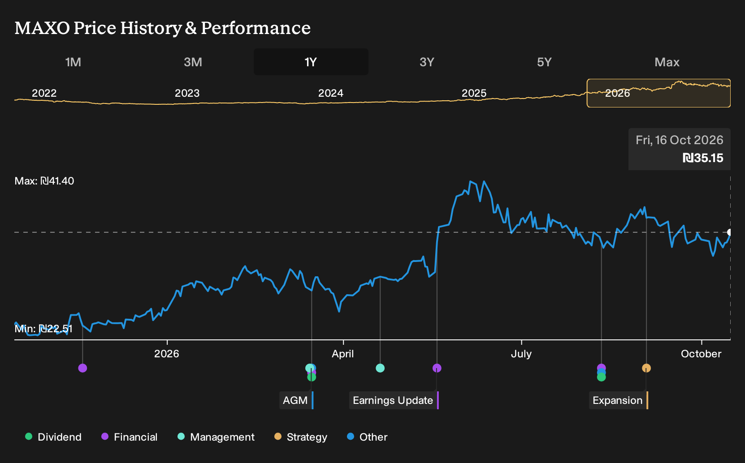Toggle the Management legend filter
745x463 pixels.
tap(216, 437)
